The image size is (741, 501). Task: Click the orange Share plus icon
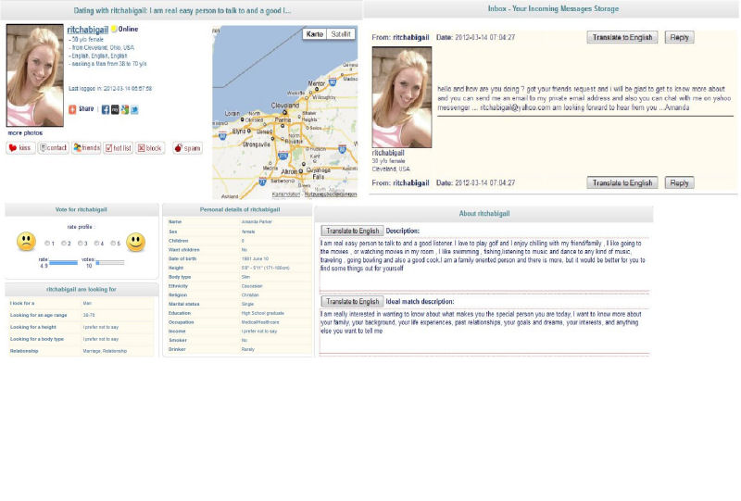coord(72,109)
